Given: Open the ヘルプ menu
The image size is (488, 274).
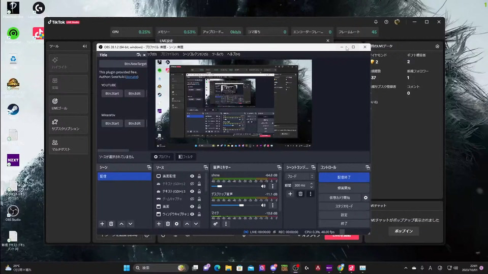Looking at the screenshot, I should coord(233,54).
